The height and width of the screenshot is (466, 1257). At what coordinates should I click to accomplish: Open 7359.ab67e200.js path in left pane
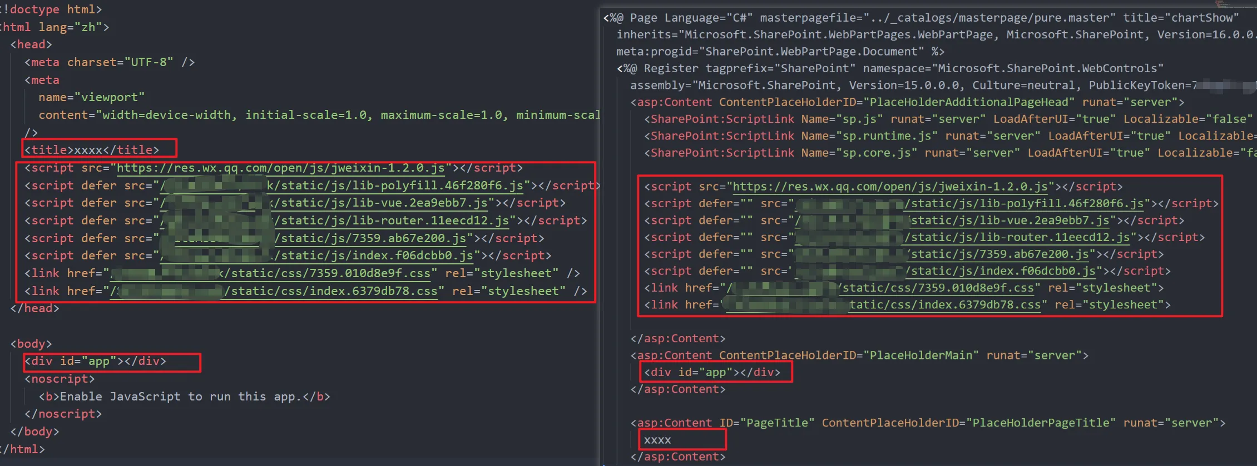[x=313, y=238]
